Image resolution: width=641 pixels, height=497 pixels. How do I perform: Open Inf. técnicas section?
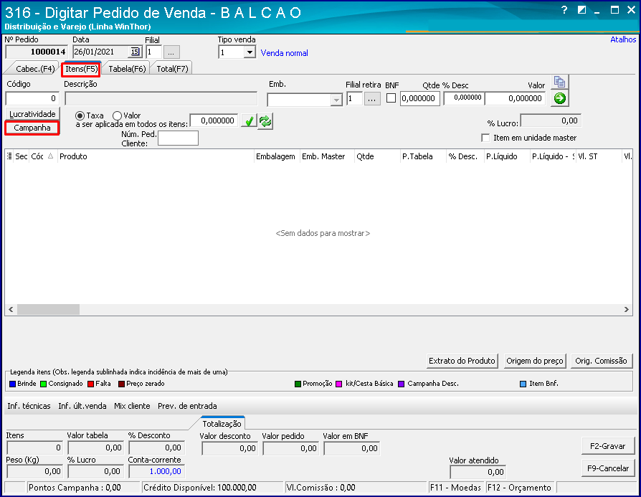click(x=29, y=406)
